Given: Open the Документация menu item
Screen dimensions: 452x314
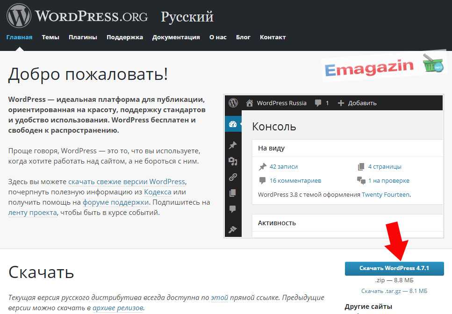Looking at the screenshot, I should [x=176, y=37].
